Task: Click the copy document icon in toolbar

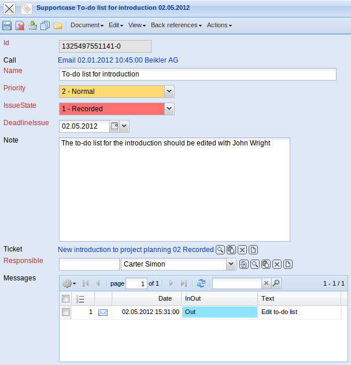Action: pos(45,25)
